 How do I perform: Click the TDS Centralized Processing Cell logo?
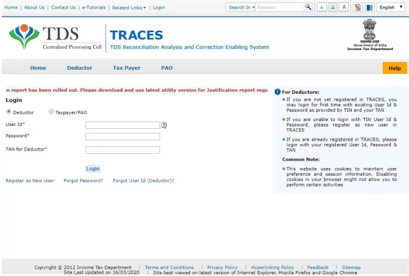pos(55,37)
